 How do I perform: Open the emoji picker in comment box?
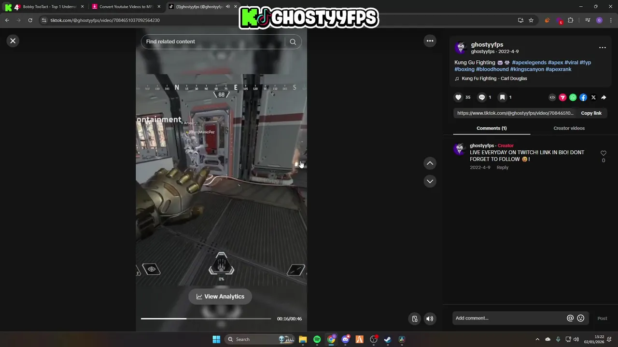coord(581,318)
